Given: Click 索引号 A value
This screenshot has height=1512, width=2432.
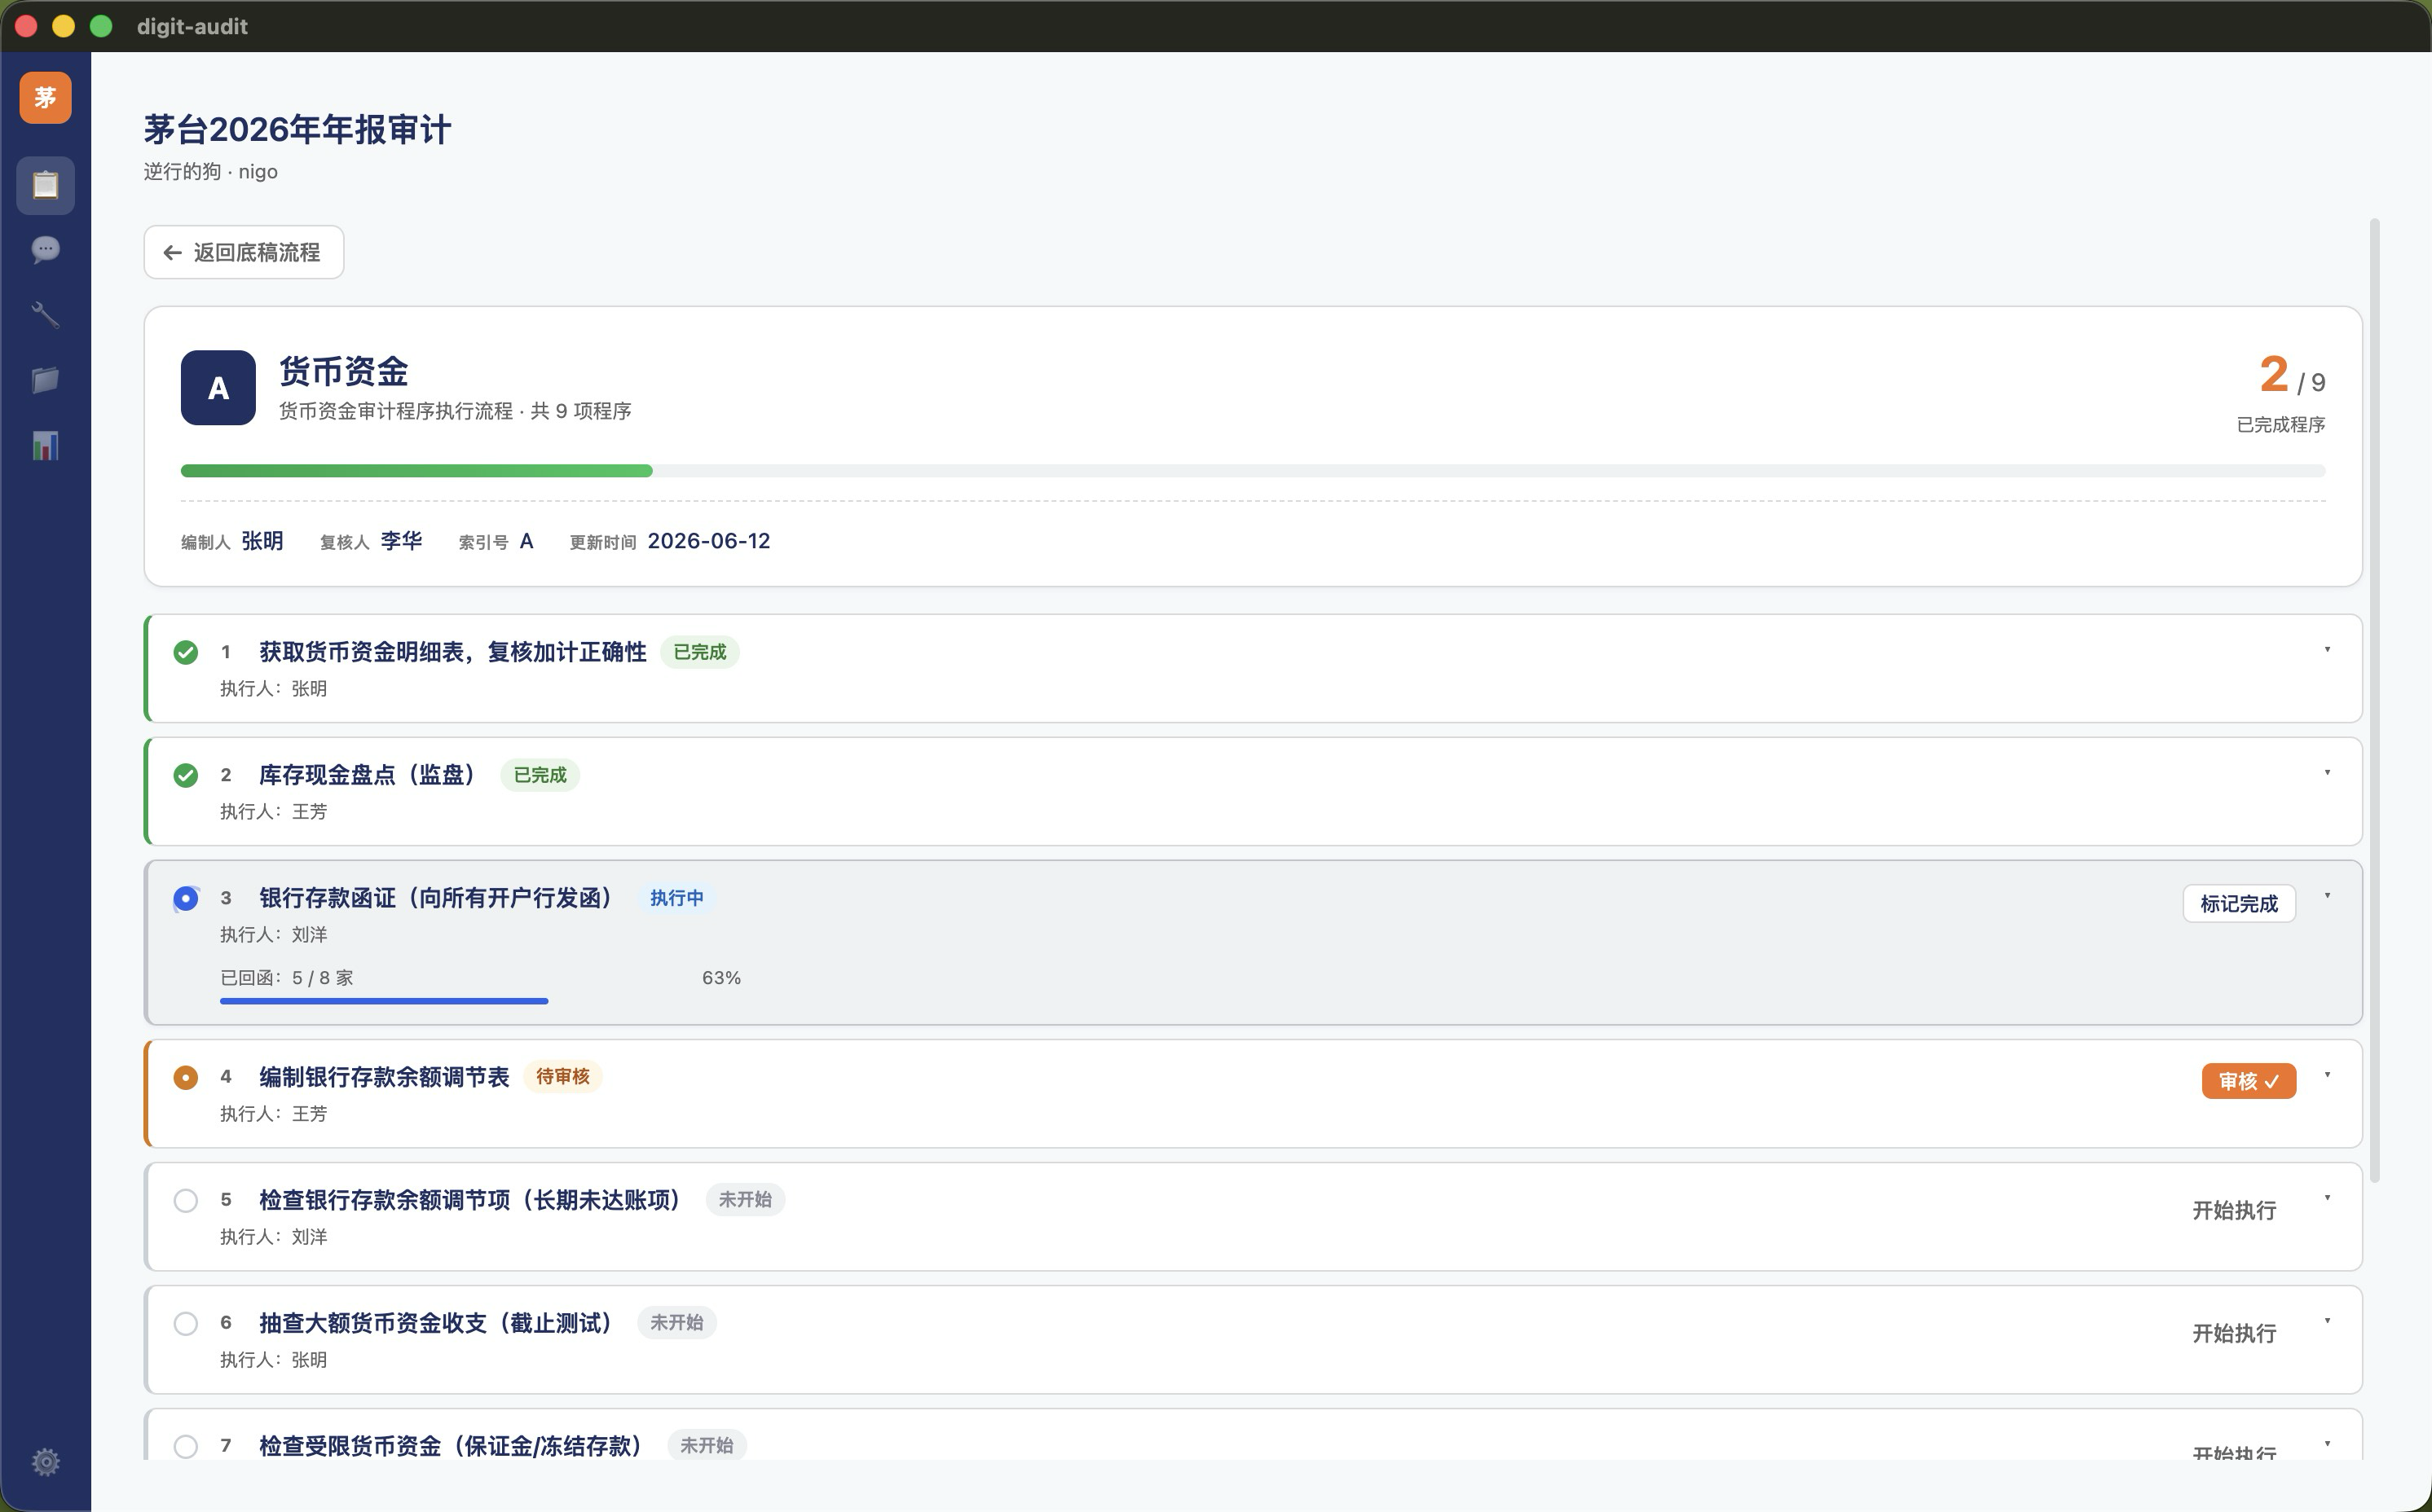Looking at the screenshot, I should tap(526, 542).
